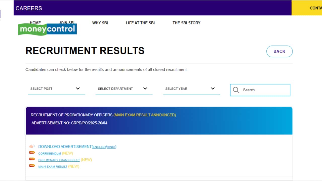Open the Join SBI menu item
Screen dimensions: 322x181
pyautogui.click(x=67, y=23)
